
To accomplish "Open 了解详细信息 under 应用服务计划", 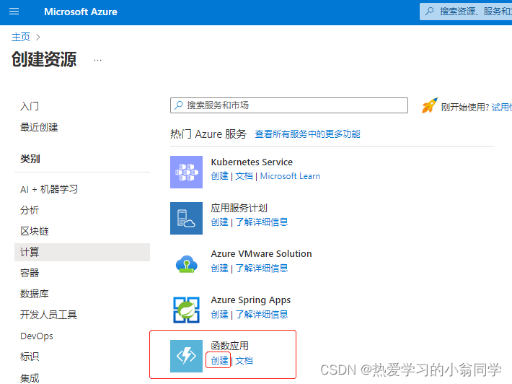I will point(262,222).
